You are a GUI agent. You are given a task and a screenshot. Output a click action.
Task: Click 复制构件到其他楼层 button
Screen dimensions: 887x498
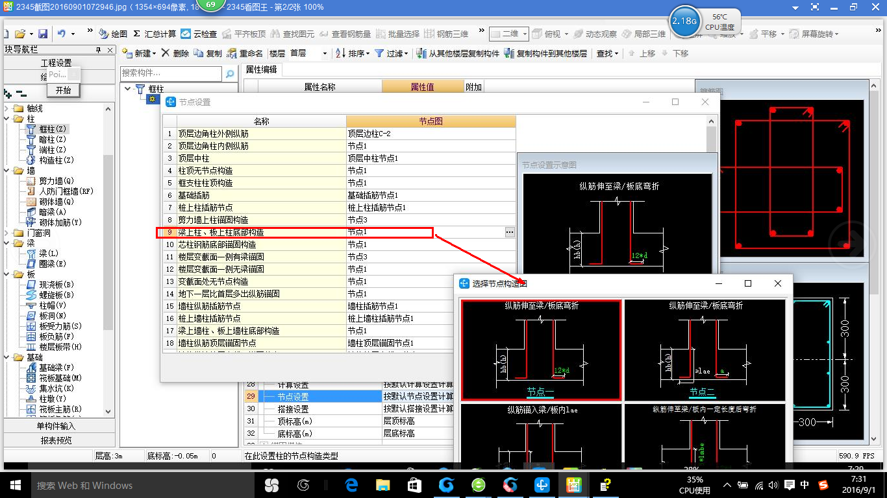coord(545,53)
